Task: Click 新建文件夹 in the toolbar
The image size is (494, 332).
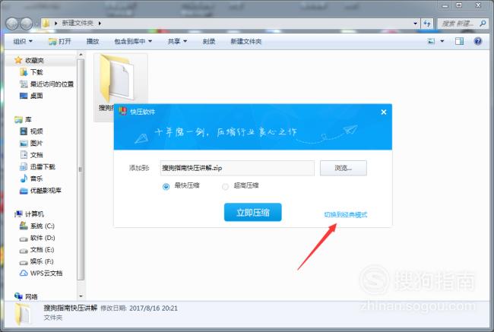Action: (x=245, y=41)
